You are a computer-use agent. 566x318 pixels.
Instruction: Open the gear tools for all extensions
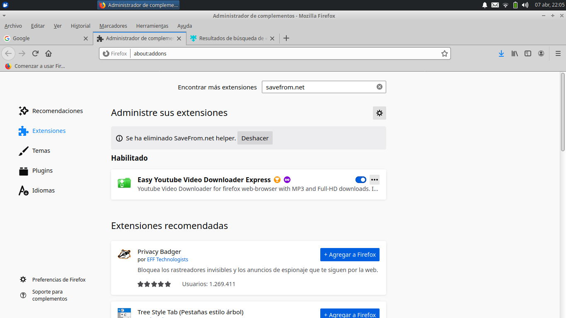(x=380, y=113)
